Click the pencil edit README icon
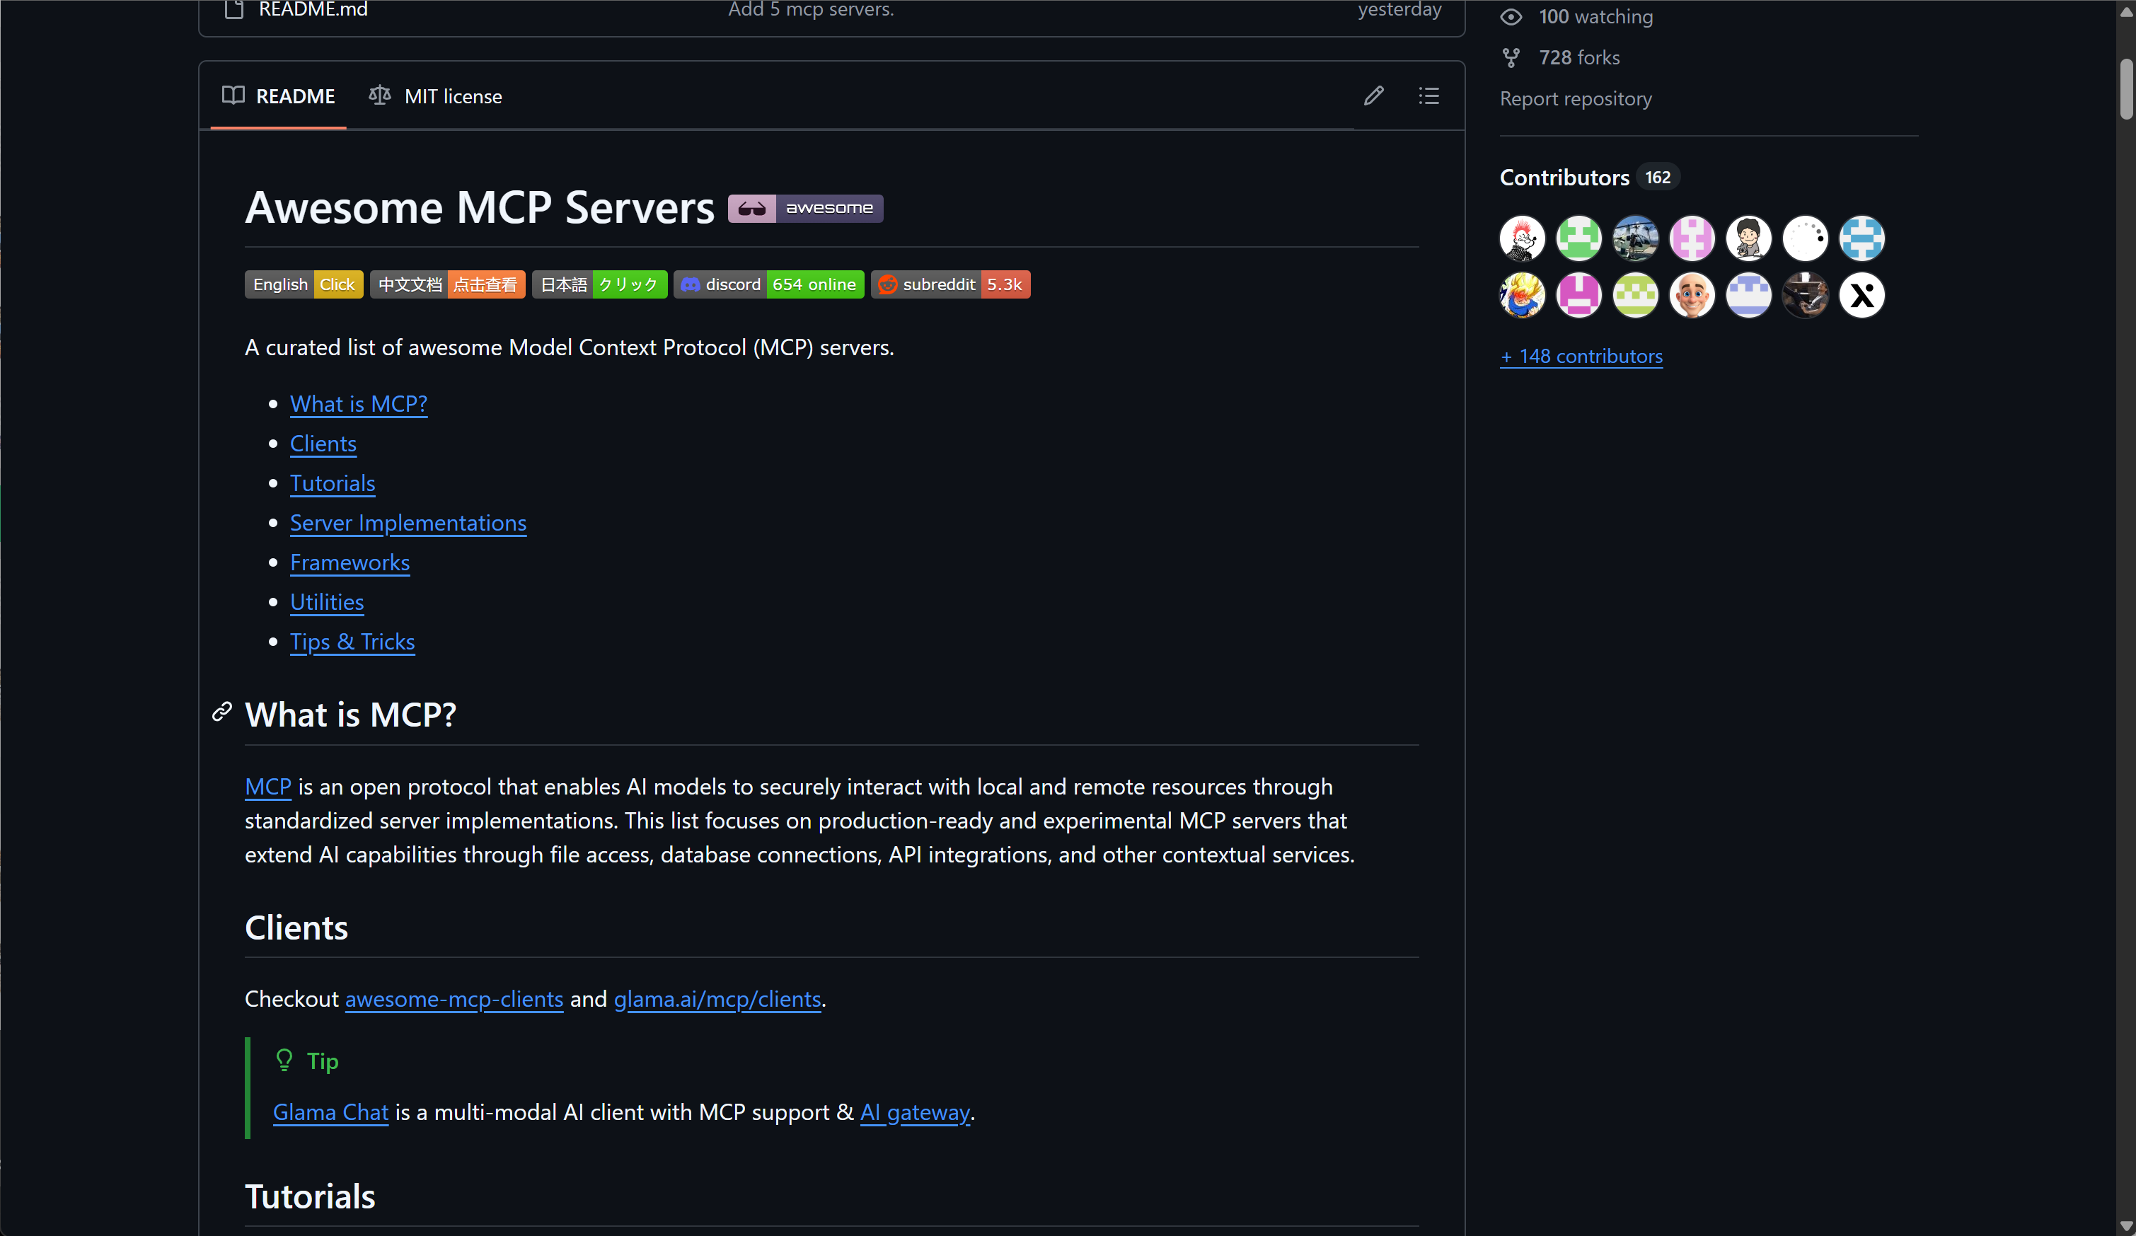 tap(1373, 96)
